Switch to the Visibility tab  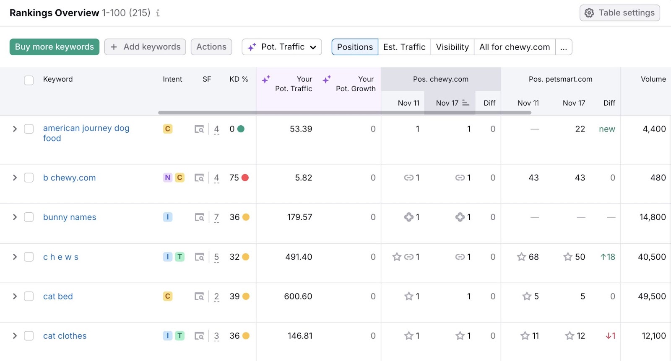tap(452, 47)
